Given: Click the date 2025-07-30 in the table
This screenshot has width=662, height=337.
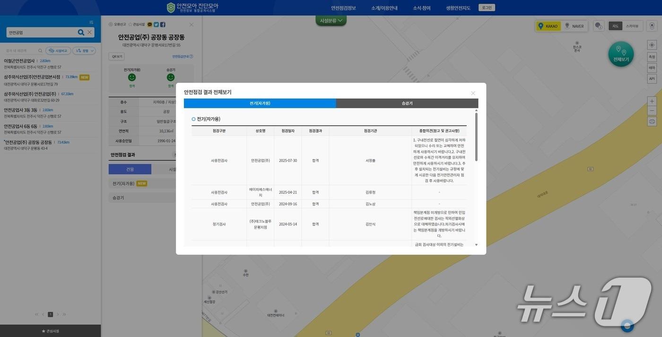Looking at the screenshot, I should tap(287, 160).
